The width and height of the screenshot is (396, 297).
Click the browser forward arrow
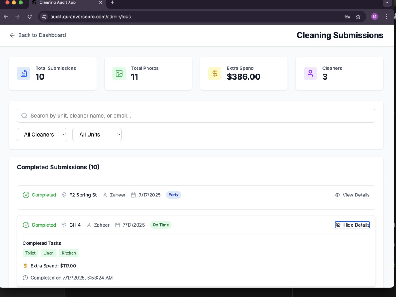[x=17, y=17]
